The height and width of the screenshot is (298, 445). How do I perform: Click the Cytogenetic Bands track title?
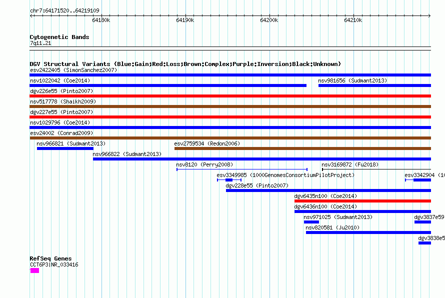click(x=59, y=37)
